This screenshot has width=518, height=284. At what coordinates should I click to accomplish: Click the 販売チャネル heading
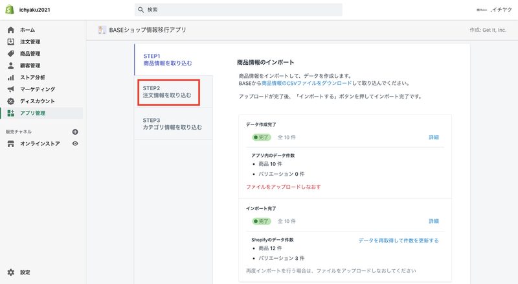[19, 132]
